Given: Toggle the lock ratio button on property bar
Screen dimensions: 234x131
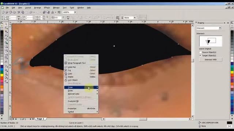Looking at the screenshot, I should click(x=48, y=17).
